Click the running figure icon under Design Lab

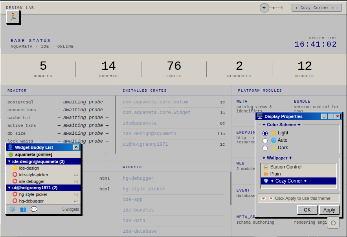13,17
